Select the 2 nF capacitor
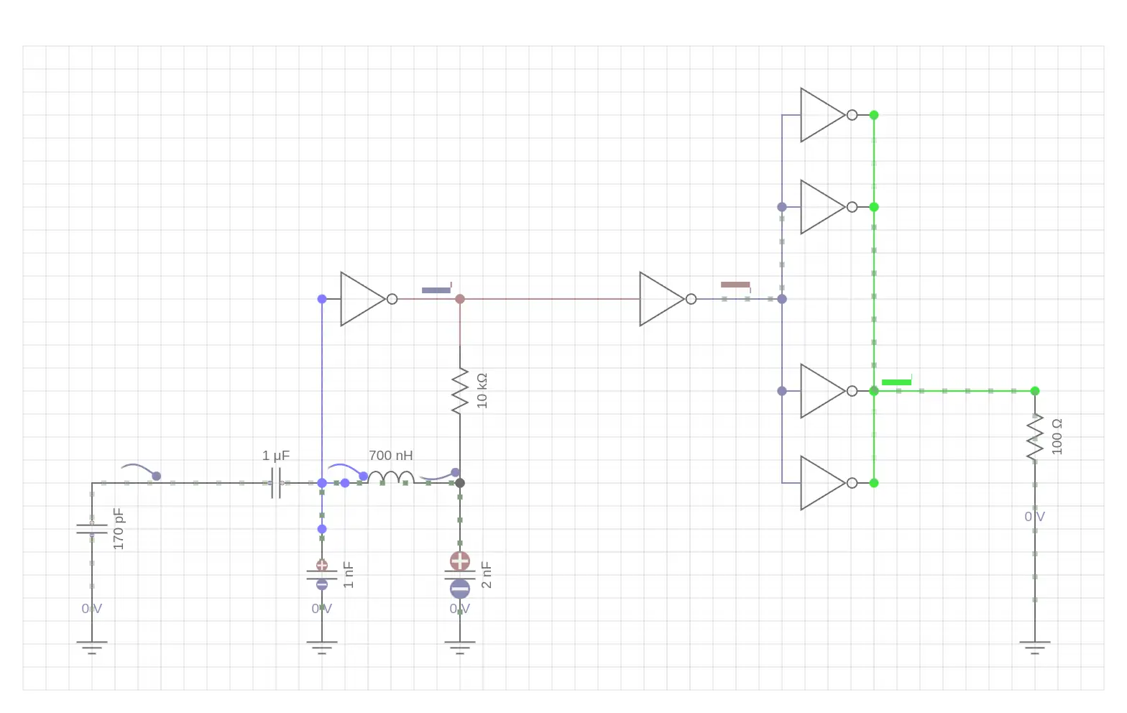This screenshot has width=1127, height=713. (x=460, y=575)
